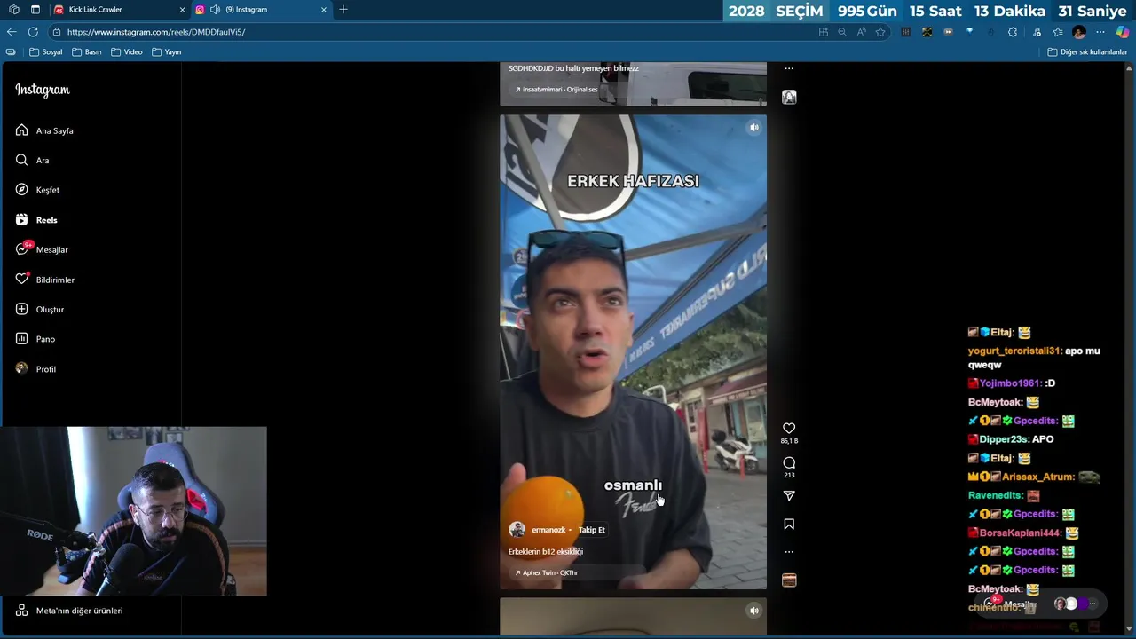Click Oluştur to create a post
This screenshot has width=1136, height=639.
(x=40, y=309)
